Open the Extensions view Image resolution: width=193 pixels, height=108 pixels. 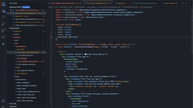[x=3, y=30]
